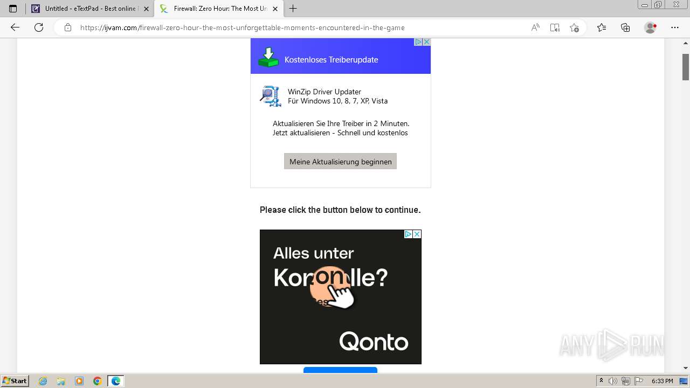Click the vertical scrollbar thumb
690x388 pixels.
[x=686, y=67]
